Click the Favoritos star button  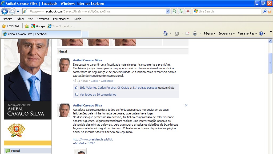pyautogui.click(x=10, y=26)
